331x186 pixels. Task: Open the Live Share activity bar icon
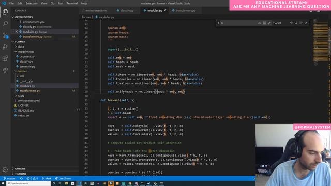(5, 70)
